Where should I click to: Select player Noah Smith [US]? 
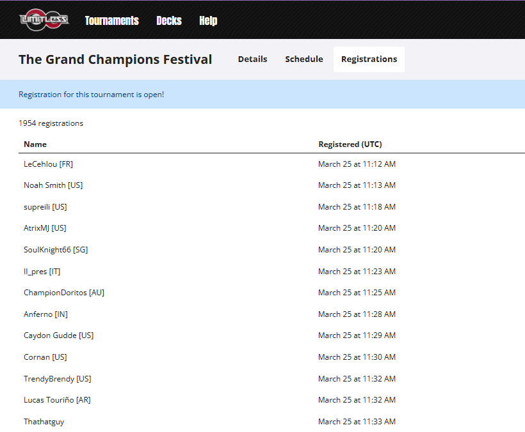(x=53, y=185)
